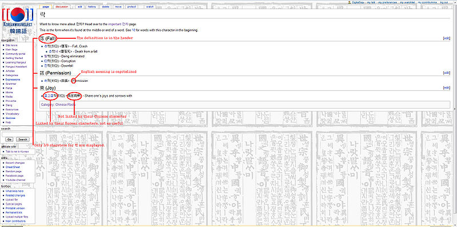Click the delete tab
Viewport: 457px width, 227px height.
point(106,6)
